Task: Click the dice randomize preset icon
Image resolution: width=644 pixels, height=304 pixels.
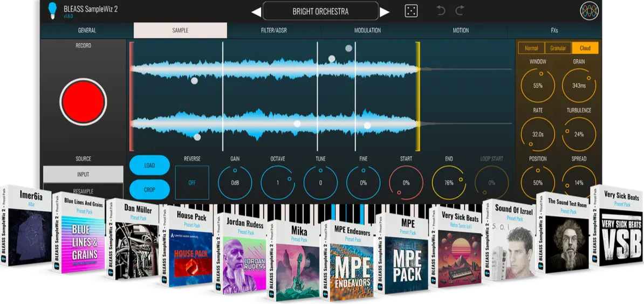Action: click(x=411, y=11)
